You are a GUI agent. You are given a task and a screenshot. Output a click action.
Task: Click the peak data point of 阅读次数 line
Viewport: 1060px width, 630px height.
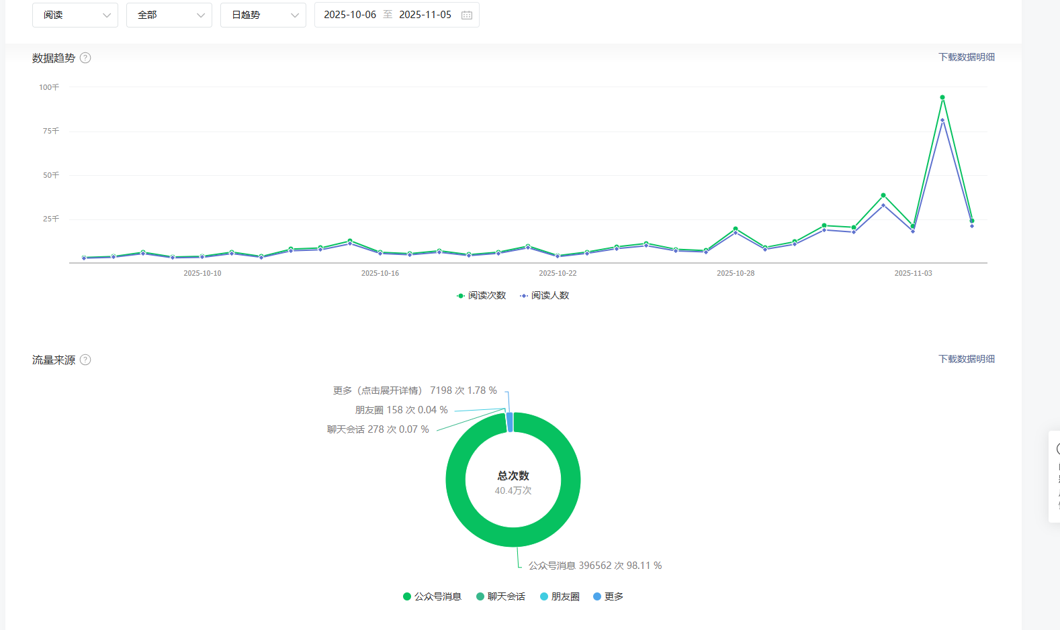pyautogui.click(x=942, y=97)
